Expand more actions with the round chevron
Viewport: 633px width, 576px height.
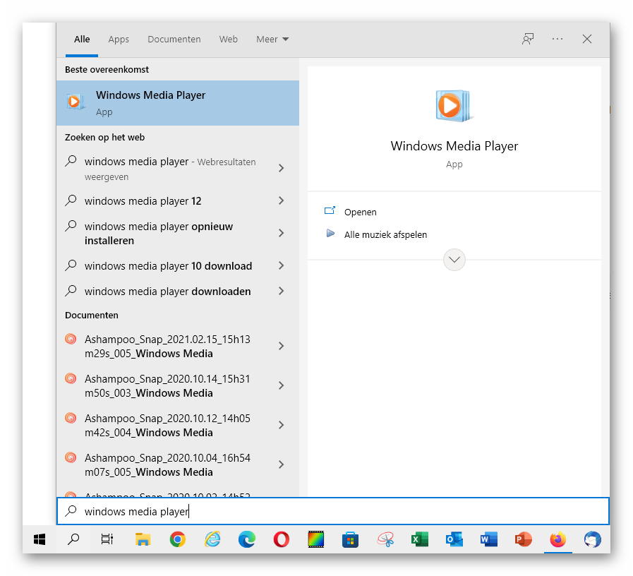click(x=454, y=260)
